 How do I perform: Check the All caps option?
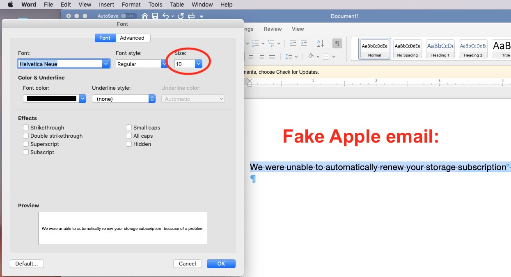tap(129, 136)
